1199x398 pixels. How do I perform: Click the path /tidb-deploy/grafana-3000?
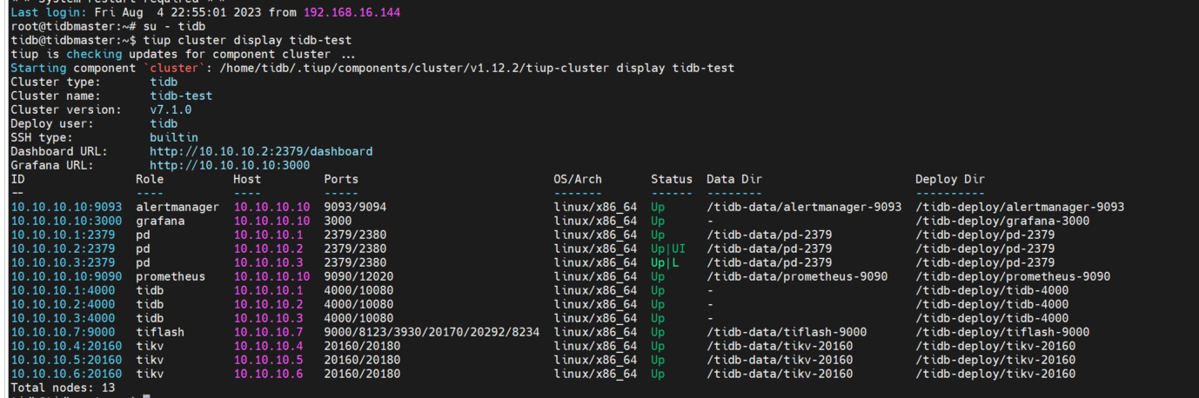tap(1002, 221)
